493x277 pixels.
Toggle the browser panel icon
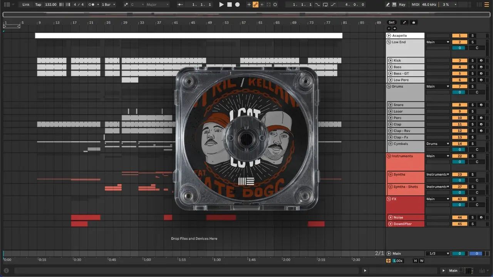tap(7, 5)
